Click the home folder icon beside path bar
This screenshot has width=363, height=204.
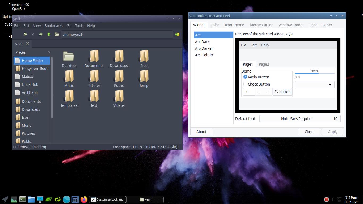pyautogui.click(x=57, y=34)
